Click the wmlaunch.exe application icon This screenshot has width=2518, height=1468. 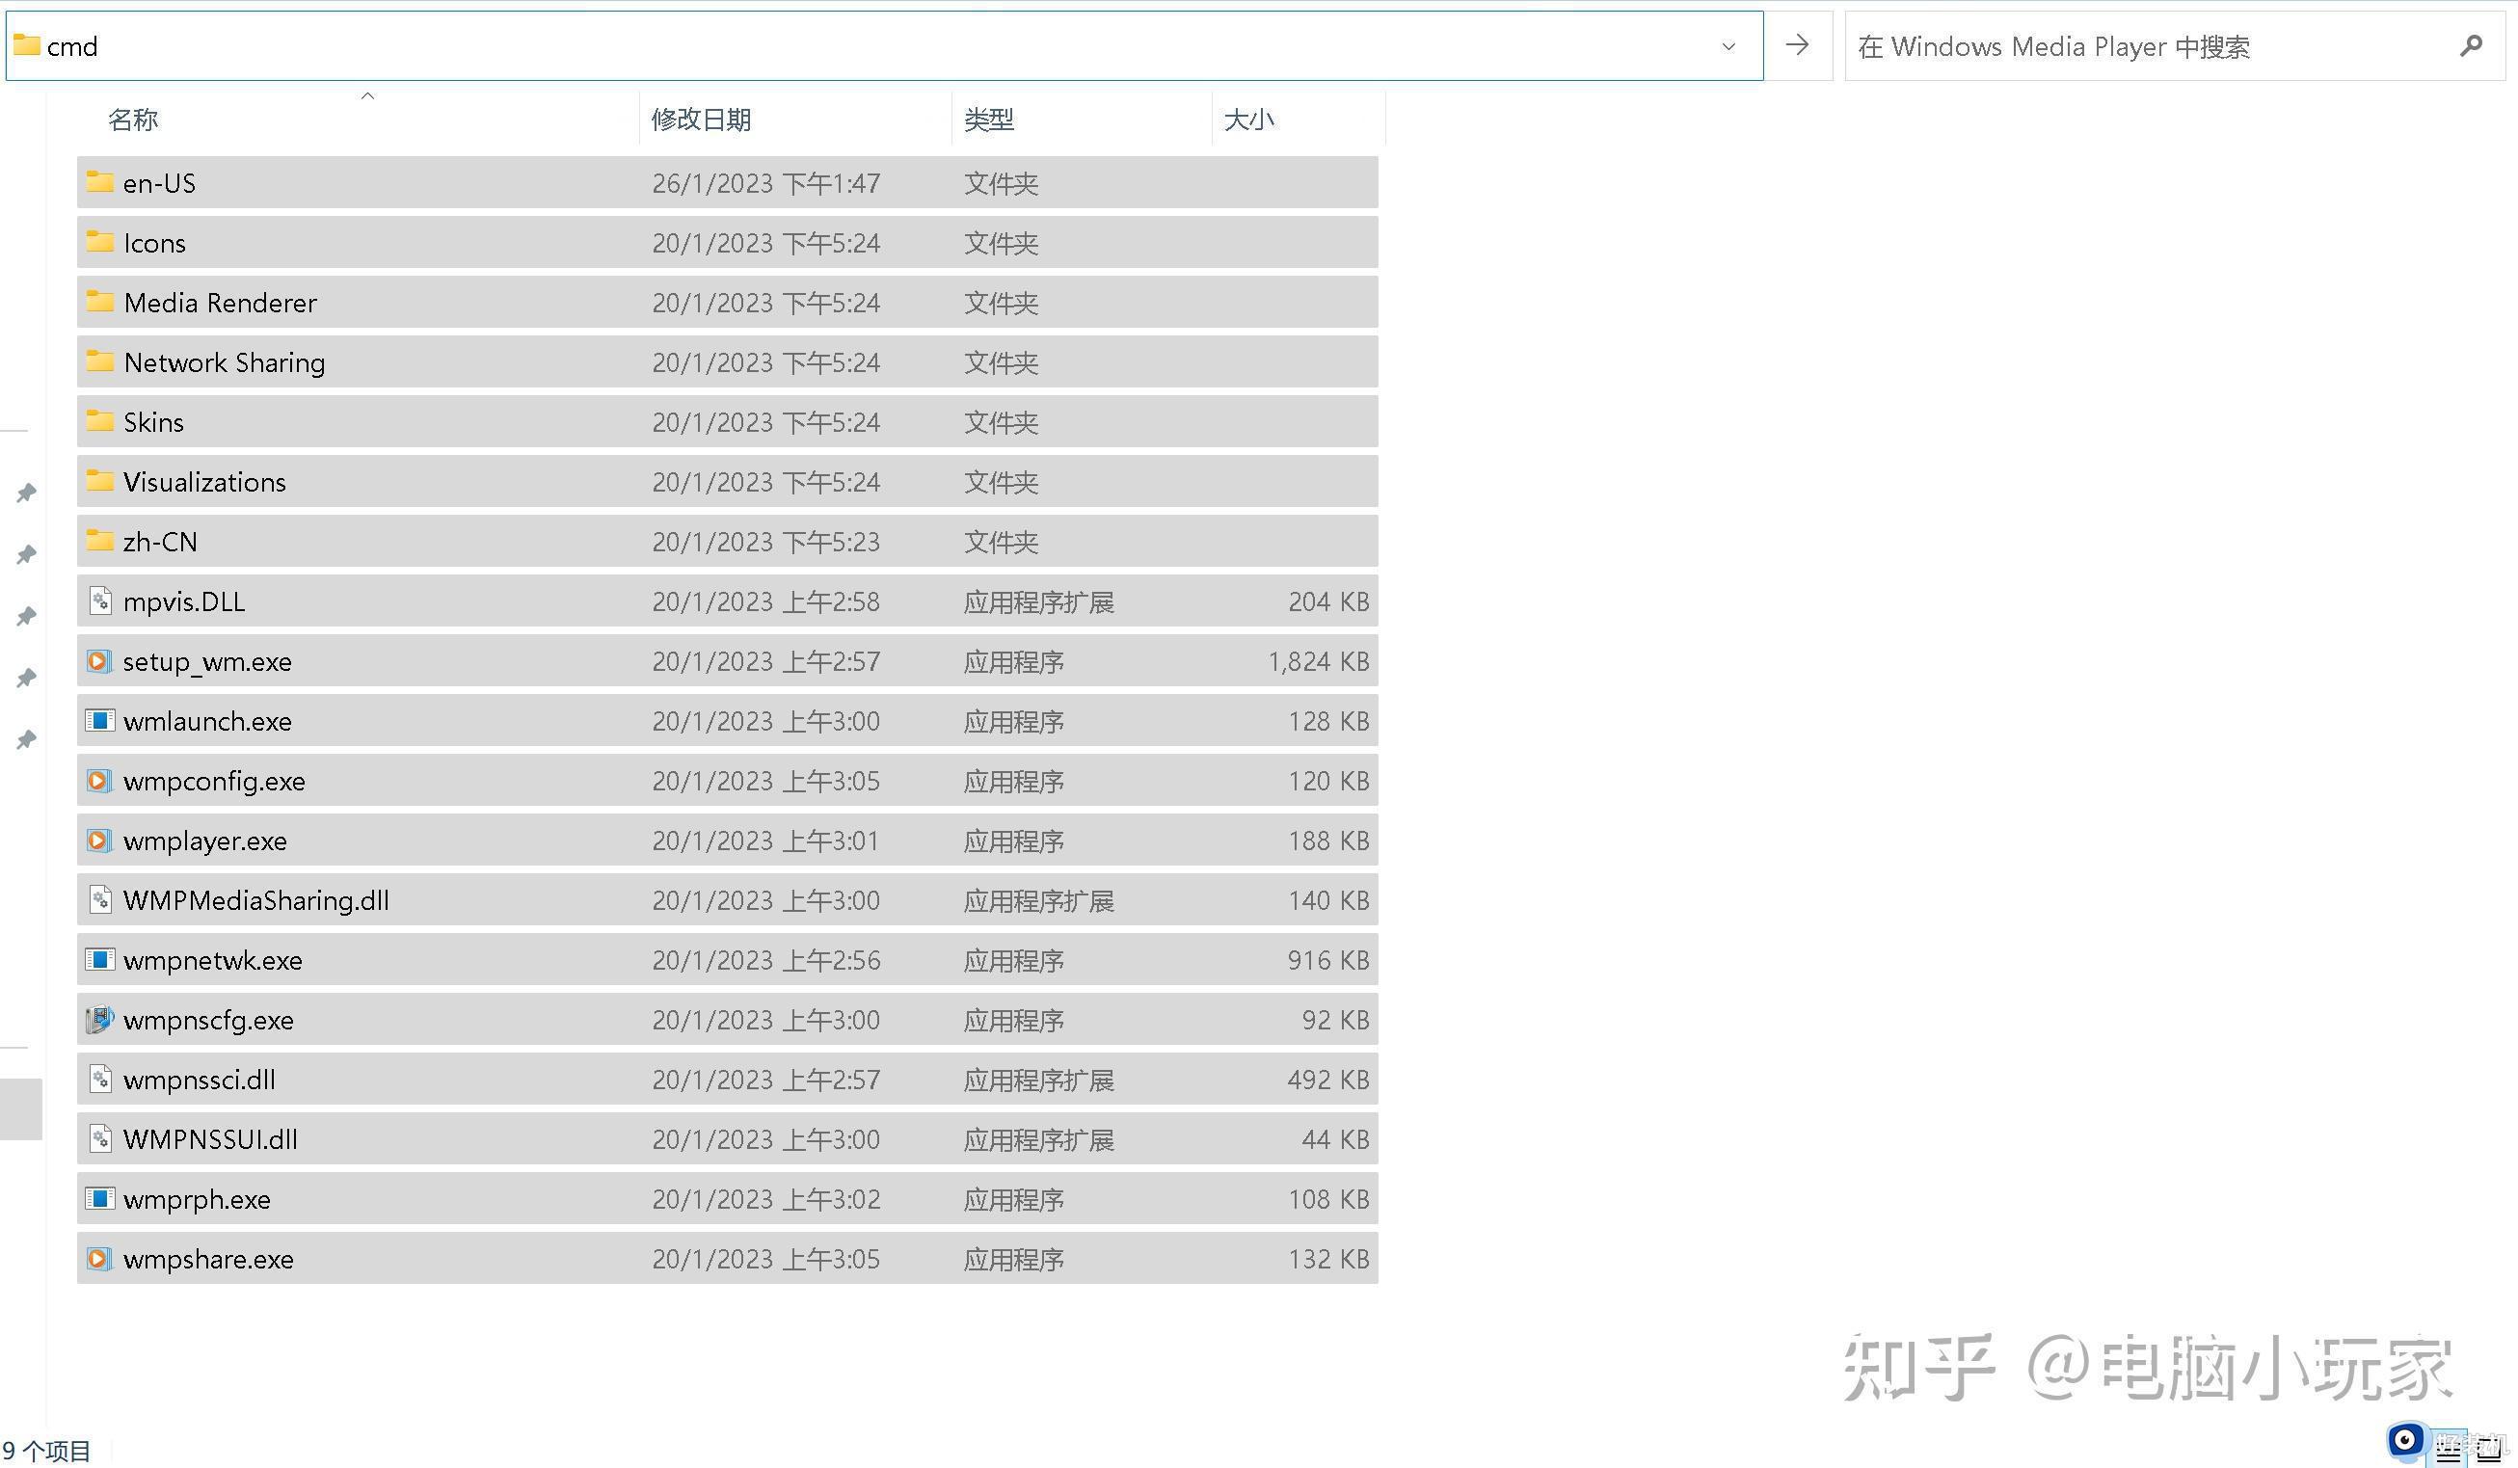(x=99, y=721)
